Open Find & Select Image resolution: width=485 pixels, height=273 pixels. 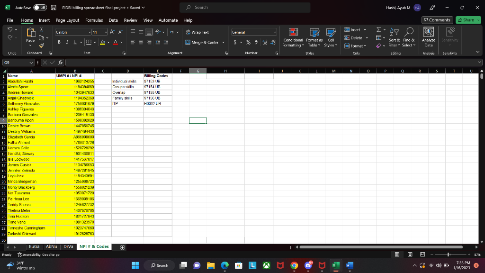click(x=409, y=37)
